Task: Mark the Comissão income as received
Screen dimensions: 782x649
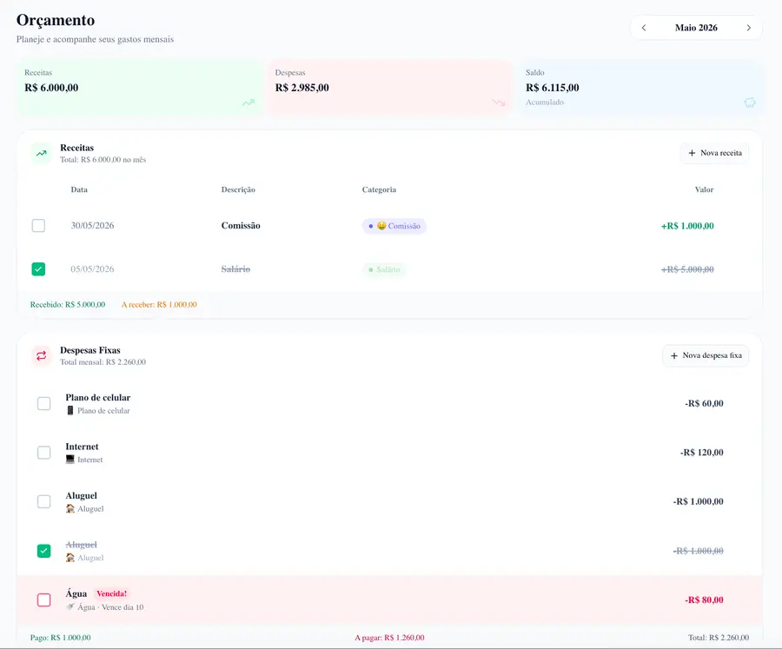Action: [x=38, y=226]
